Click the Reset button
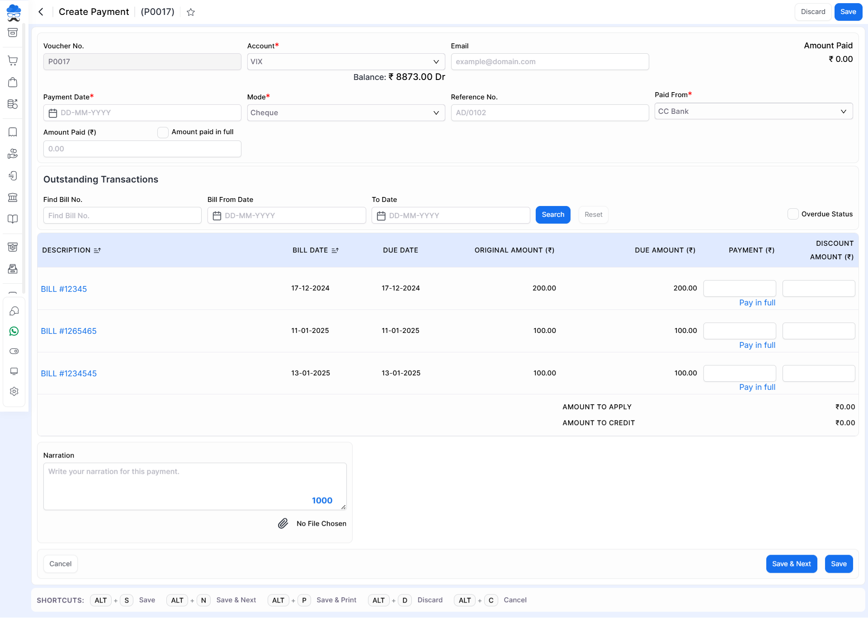Viewport: 868px width, 618px height. pyautogui.click(x=593, y=215)
